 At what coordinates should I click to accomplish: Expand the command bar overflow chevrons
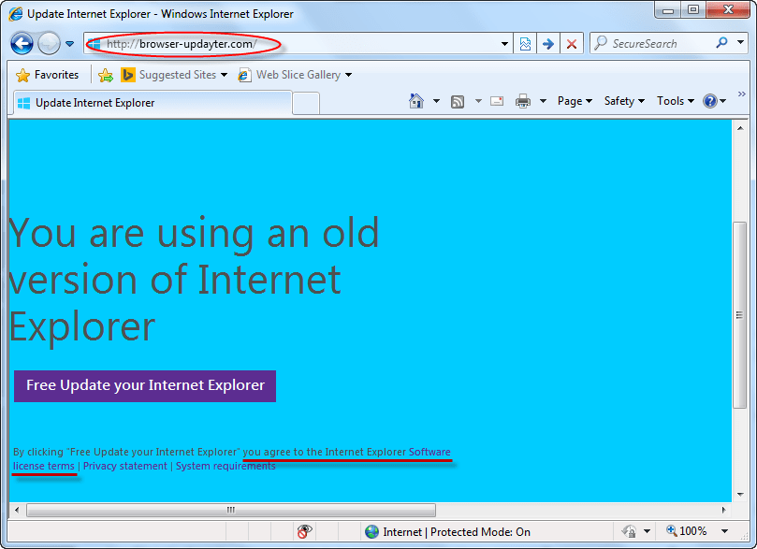741,94
